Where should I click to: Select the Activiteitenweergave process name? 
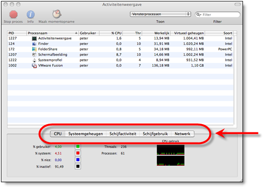[55, 38]
